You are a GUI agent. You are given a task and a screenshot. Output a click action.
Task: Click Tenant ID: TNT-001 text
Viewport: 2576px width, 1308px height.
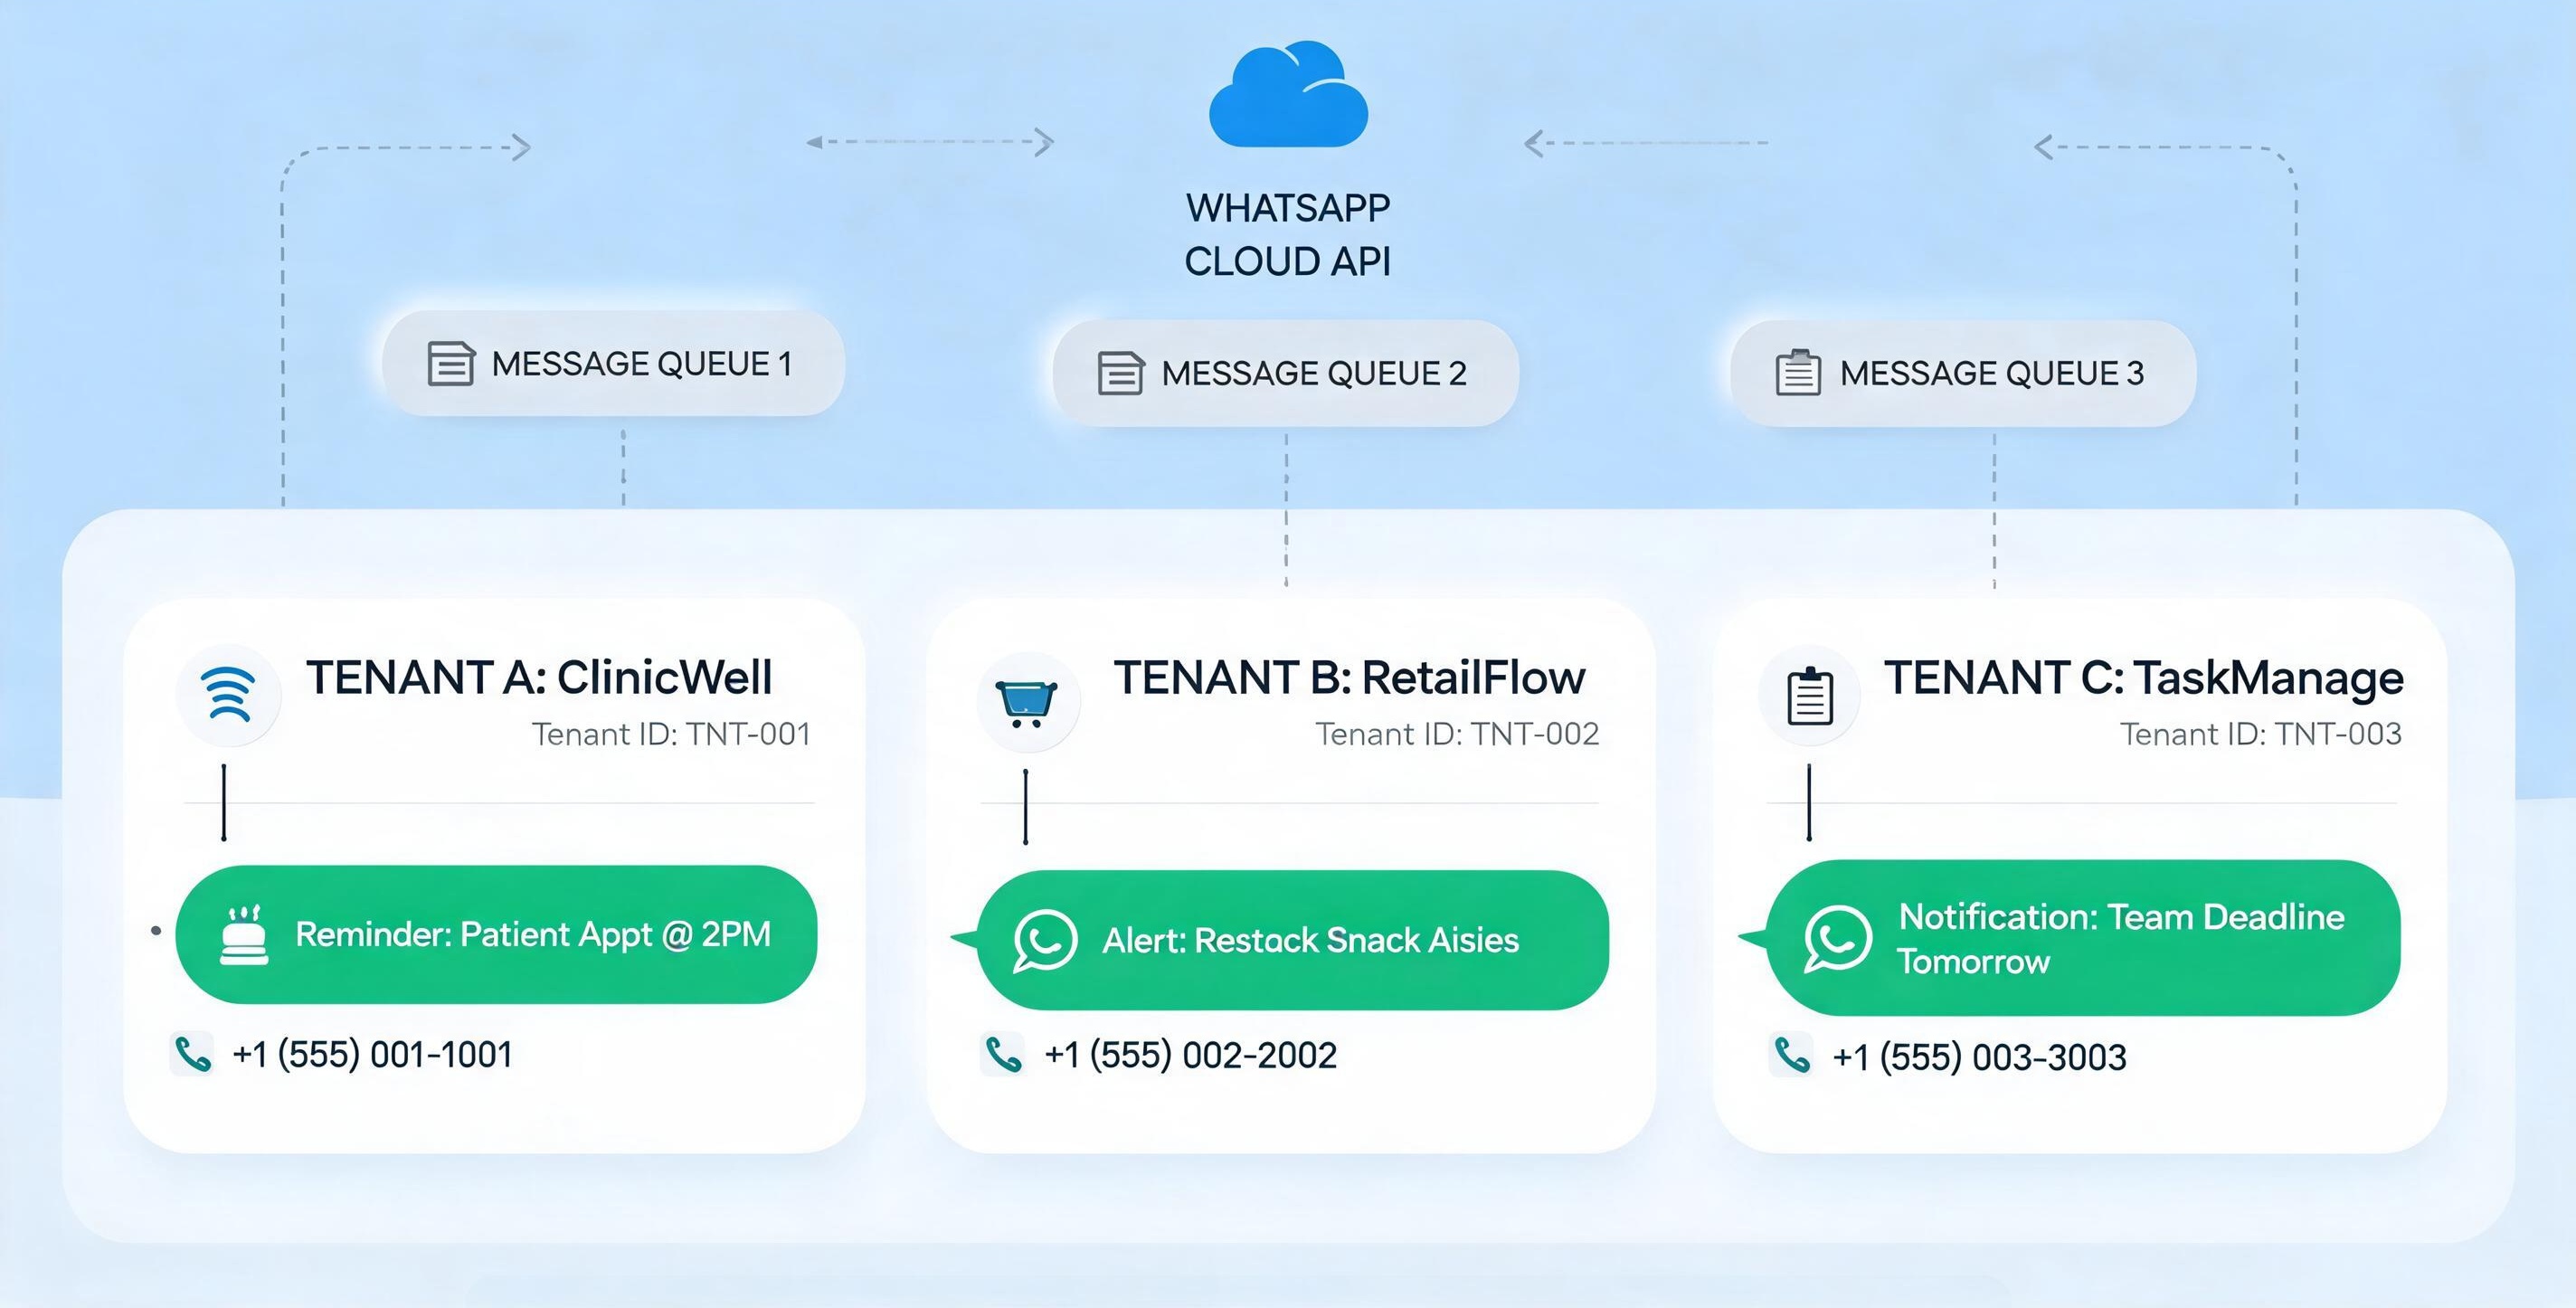(671, 734)
